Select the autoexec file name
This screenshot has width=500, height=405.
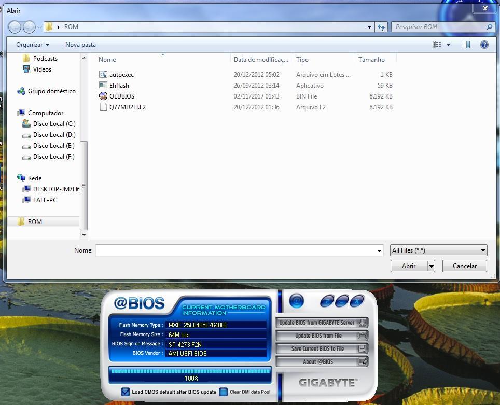pos(121,75)
